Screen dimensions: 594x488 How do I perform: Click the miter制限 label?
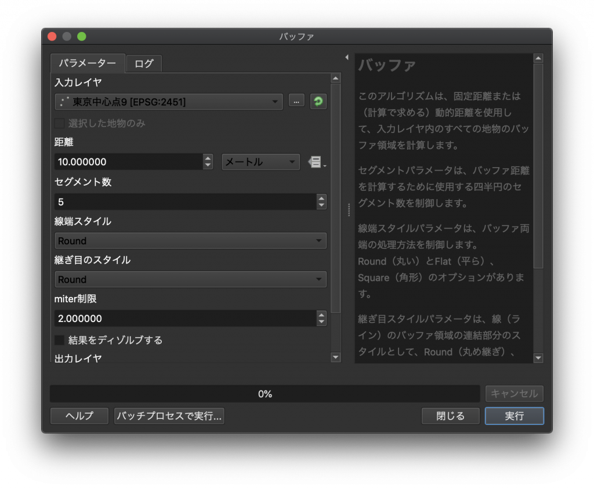pyautogui.click(x=75, y=299)
